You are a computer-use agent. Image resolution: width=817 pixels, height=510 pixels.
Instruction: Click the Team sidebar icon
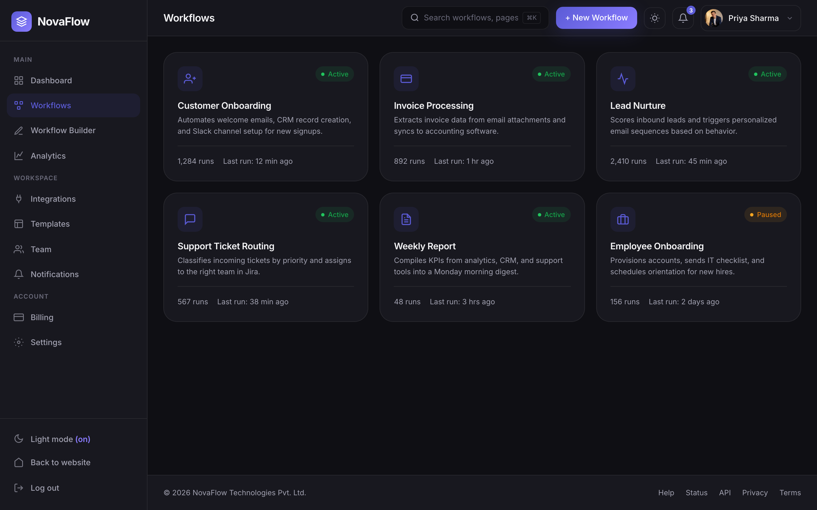[18, 249]
